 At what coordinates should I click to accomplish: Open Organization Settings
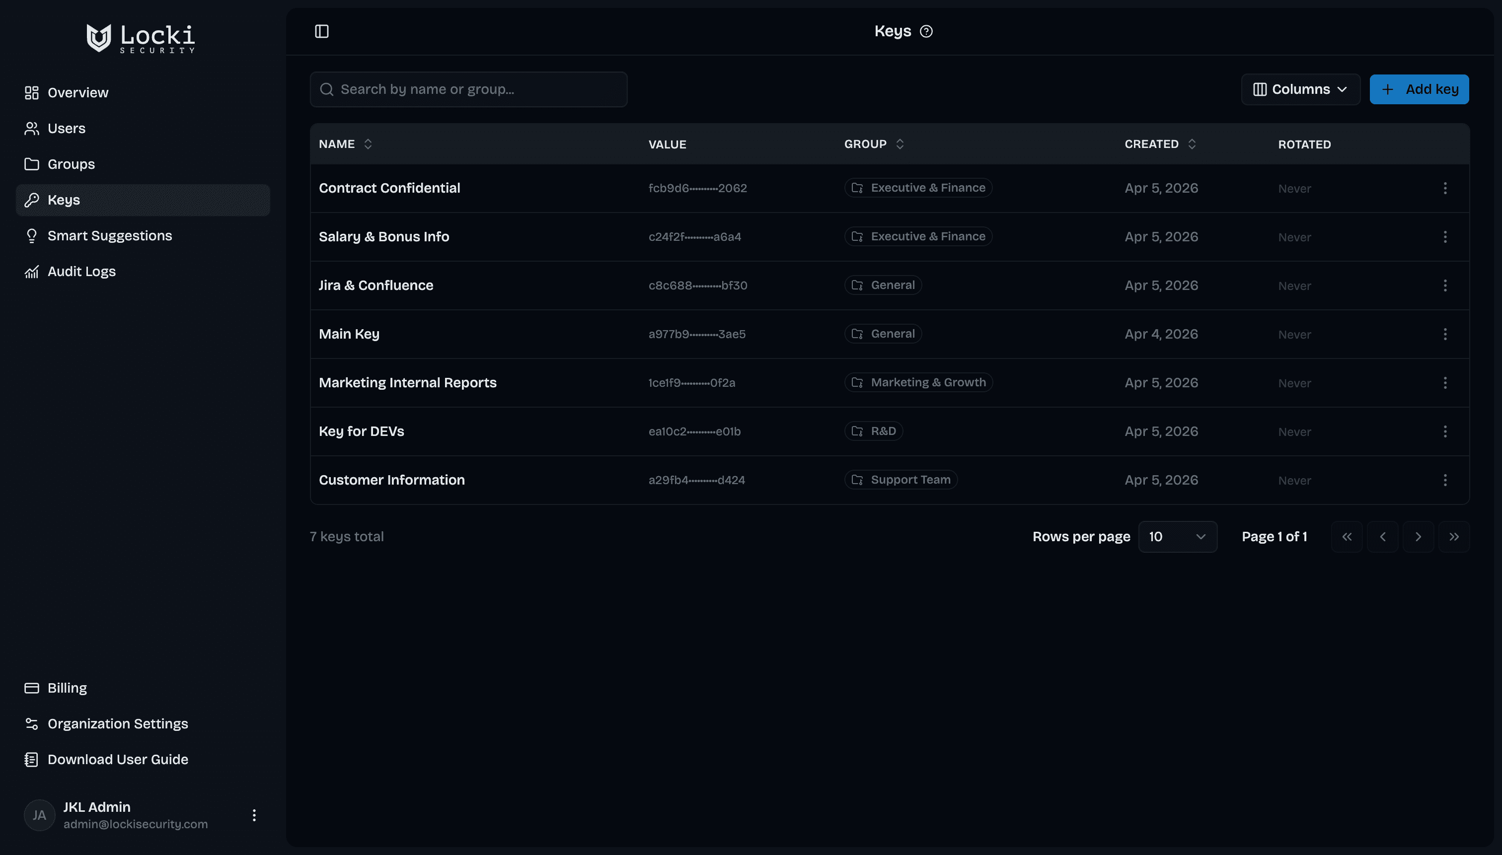coord(143,724)
